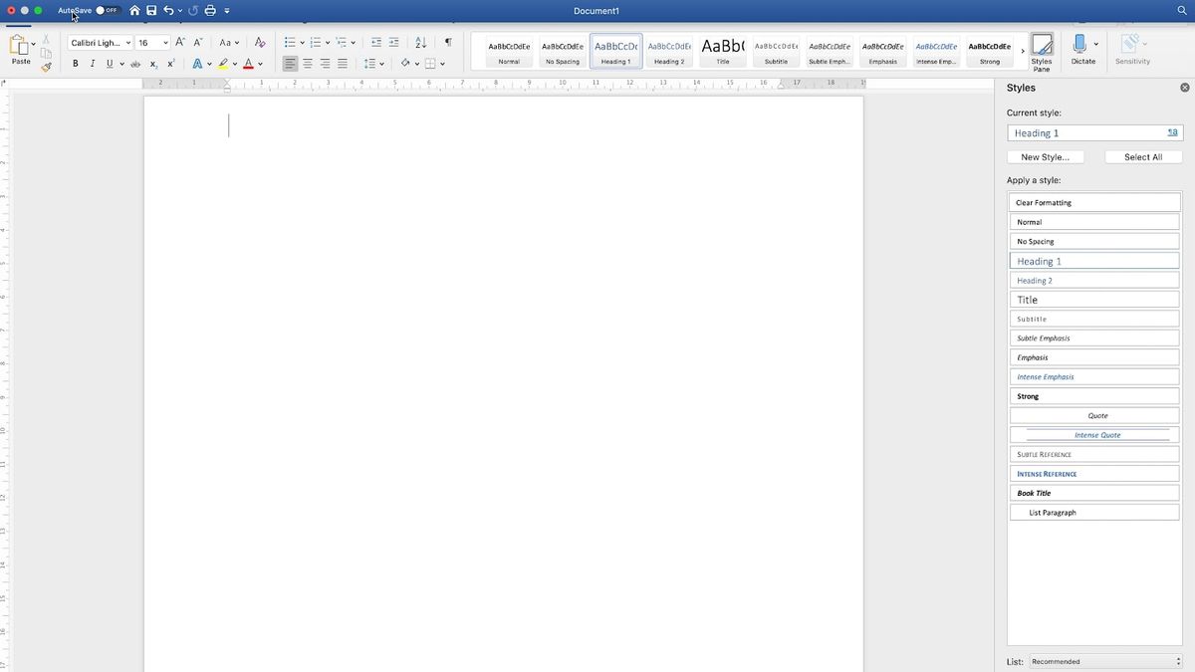Click the Select All button
The image size is (1195, 672).
tap(1143, 157)
